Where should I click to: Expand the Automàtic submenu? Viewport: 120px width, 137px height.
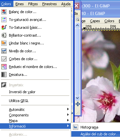(x=35, y=110)
